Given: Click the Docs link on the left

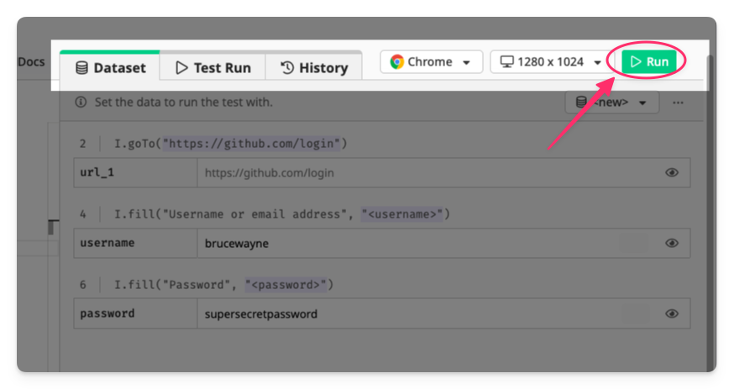Looking at the screenshot, I should pos(31,62).
